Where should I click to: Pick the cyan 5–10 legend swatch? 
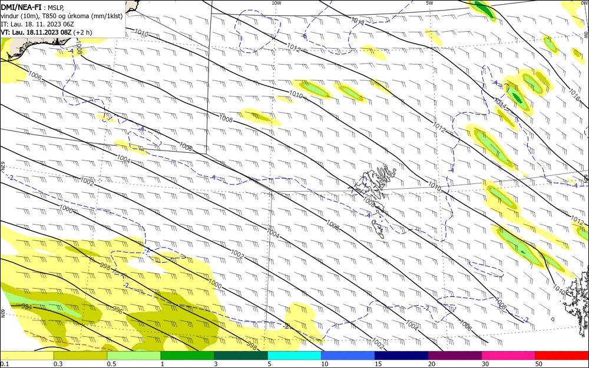(294, 356)
